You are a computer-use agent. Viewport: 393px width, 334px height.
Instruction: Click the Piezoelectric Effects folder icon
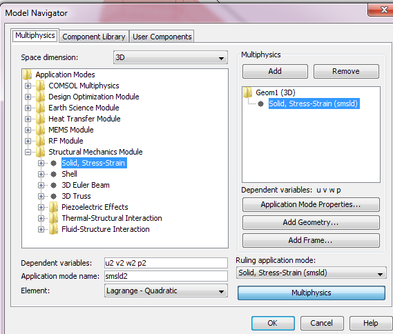pyautogui.click(x=53, y=207)
